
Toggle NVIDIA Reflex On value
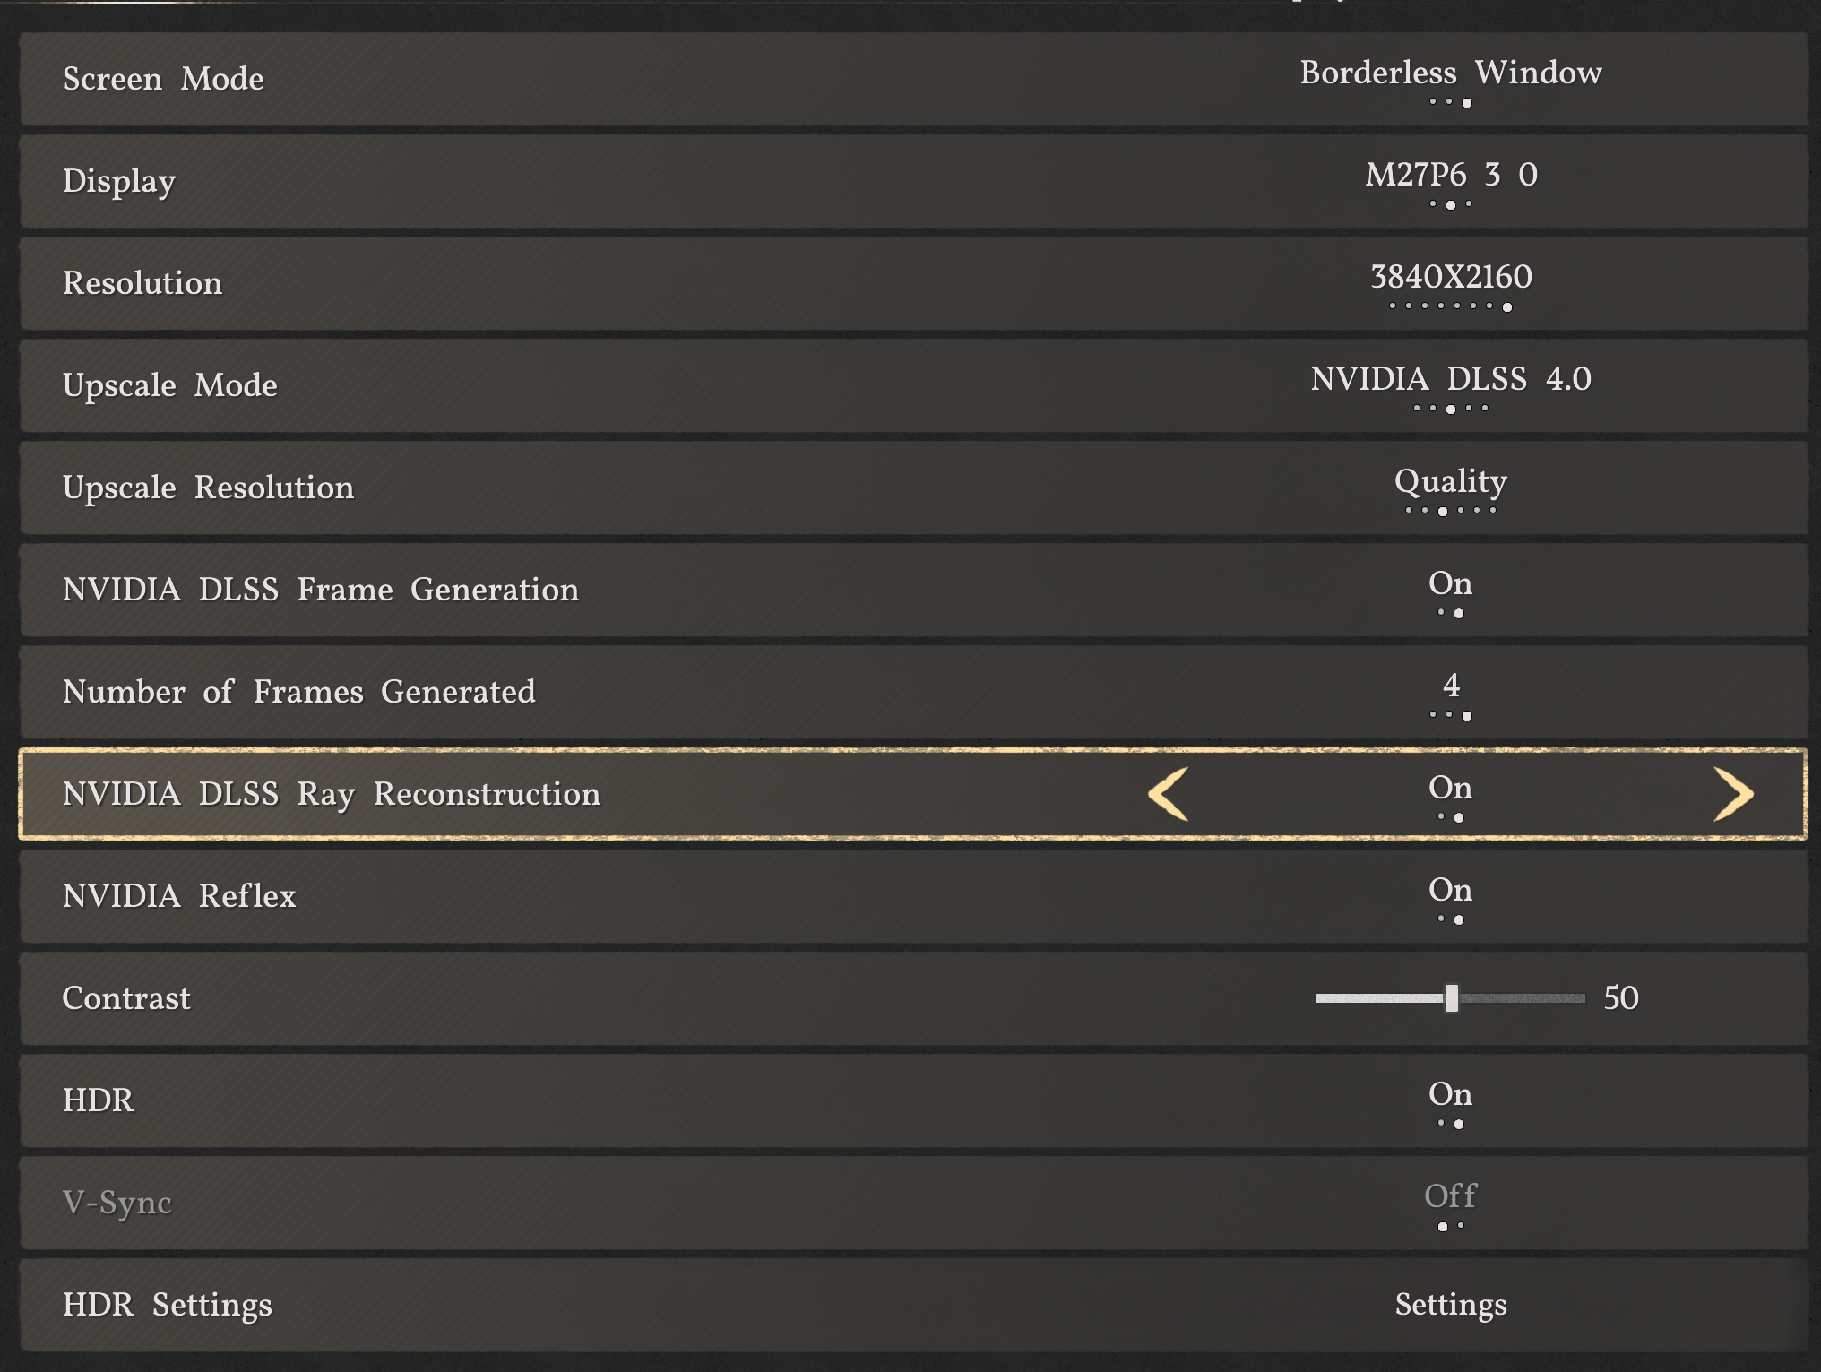1450,891
